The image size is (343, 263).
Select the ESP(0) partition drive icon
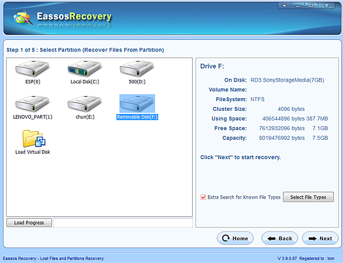coord(32,69)
